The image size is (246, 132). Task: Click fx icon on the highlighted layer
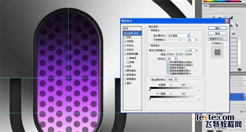242,97
